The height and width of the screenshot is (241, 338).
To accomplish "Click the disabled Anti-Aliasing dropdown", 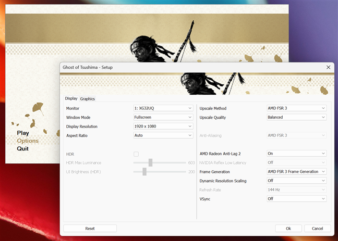I will 297,135.
